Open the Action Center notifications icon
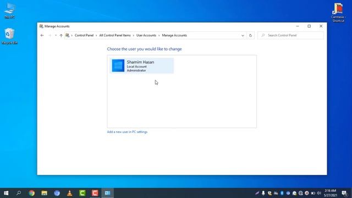Image resolution: width=352 pixels, height=198 pixels. click(344, 193)
